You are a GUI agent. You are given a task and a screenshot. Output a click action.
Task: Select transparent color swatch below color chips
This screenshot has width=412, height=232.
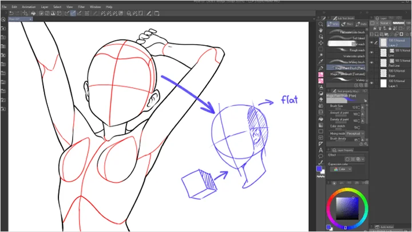pyautogui.click(x=321, y=176)
